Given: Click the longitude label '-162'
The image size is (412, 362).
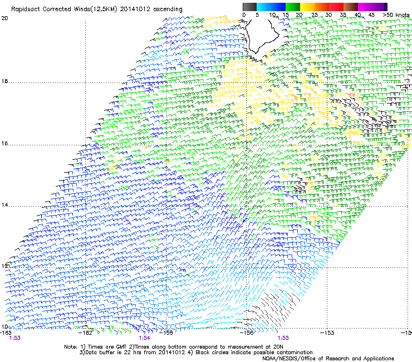Looking at the screenshot, I should [86, 333].
